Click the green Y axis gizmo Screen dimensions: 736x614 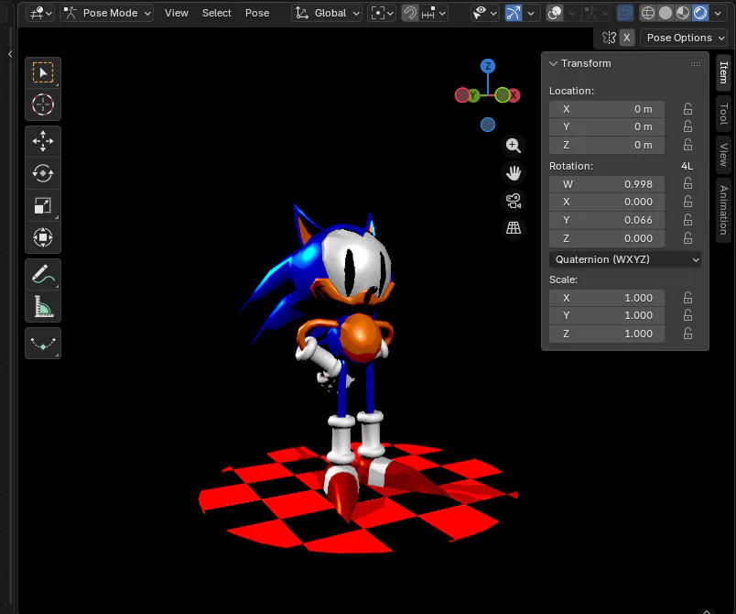[473, 95]
